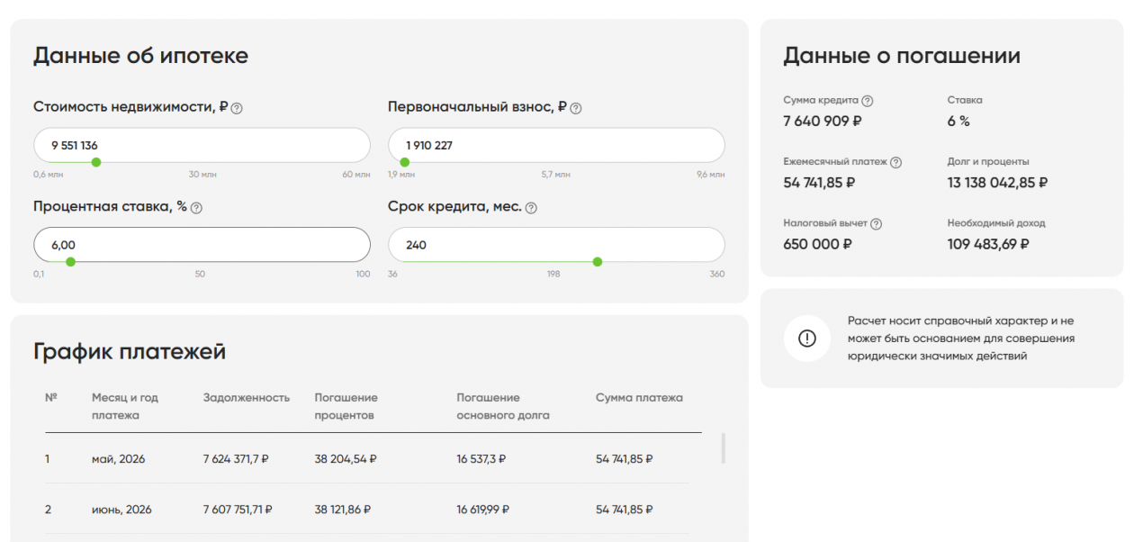Image resolution: width=1134 pixels, height=542 pixels.
Task: Click the loan term slider knob
Action: pyautogui.click(x=598, y=262)
